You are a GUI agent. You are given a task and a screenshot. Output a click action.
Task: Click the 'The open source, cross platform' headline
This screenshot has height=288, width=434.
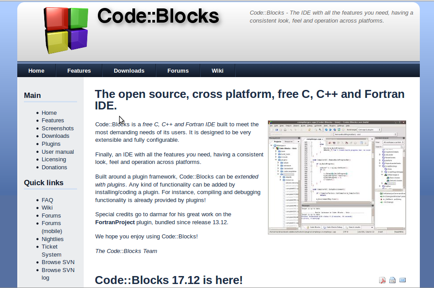pyautogui.click(x=250, y=100)
